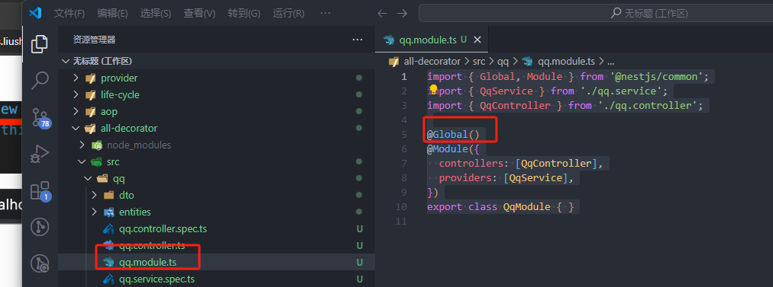Go back with the left arrow
Screen dimensions: 773x287
click(382, 13)
